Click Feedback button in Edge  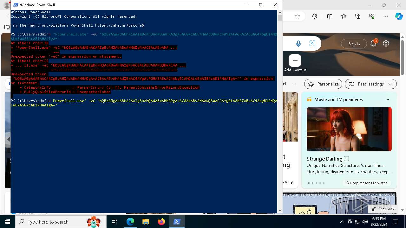pos(383,209)
